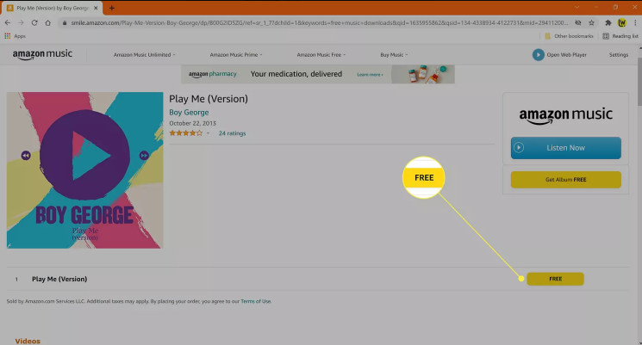Open the Other bookmarks folder
Screen dimensions: 642x345
click(569, 36)
